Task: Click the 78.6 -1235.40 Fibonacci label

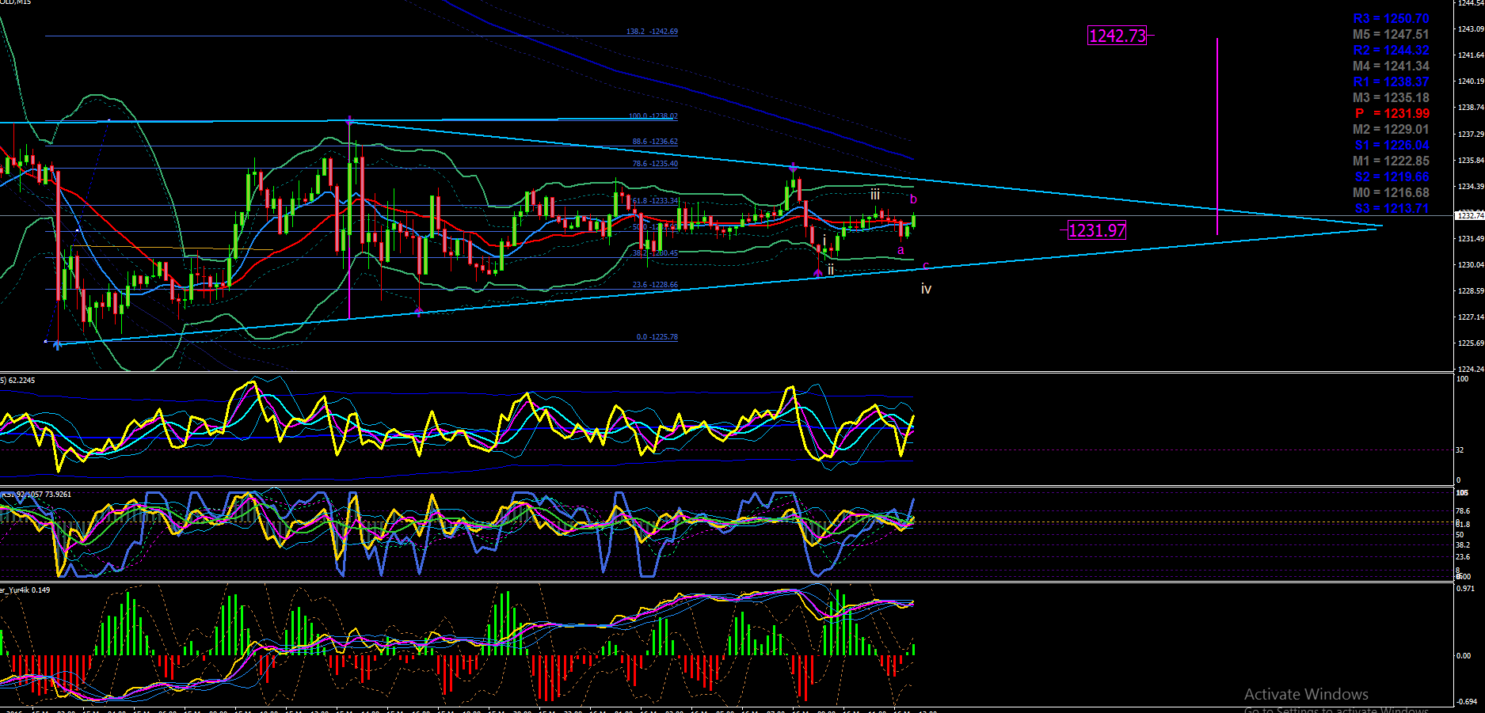Action: pyautogui.click(x=655, y=164)
